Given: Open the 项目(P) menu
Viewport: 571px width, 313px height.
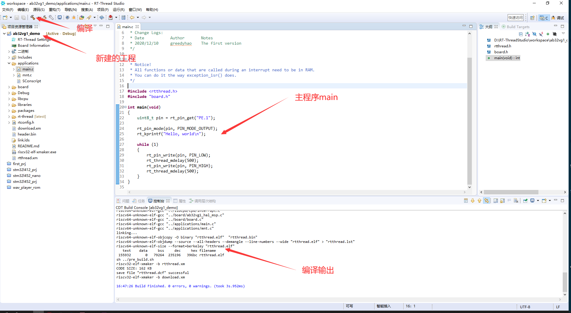Looking at the screenshot, I should coord(103,10).
